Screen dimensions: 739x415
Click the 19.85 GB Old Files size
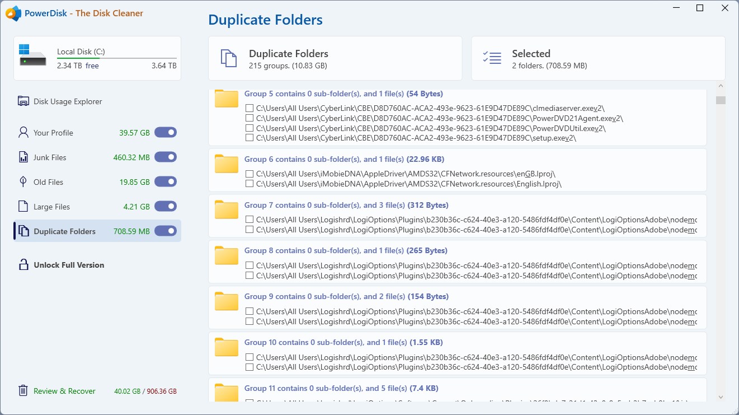pyautogui.click(x=134, y=182)
